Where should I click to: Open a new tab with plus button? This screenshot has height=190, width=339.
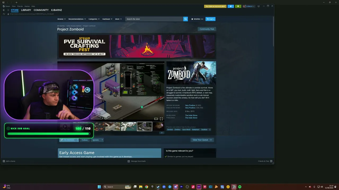click(16, 2)
